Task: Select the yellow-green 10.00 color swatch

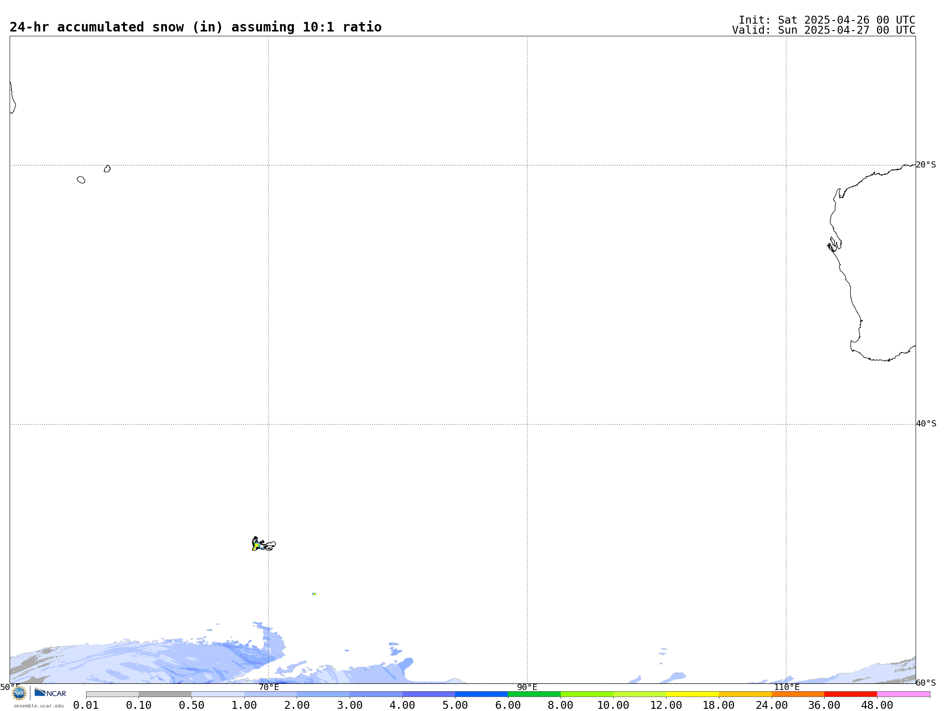Action: 639,694
